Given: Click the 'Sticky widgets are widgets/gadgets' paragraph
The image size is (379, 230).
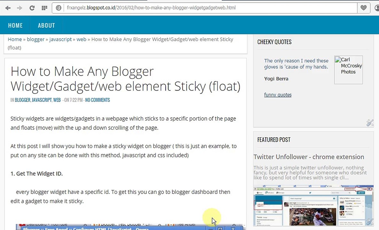Looking at the screenshot, I should point(123,123).
